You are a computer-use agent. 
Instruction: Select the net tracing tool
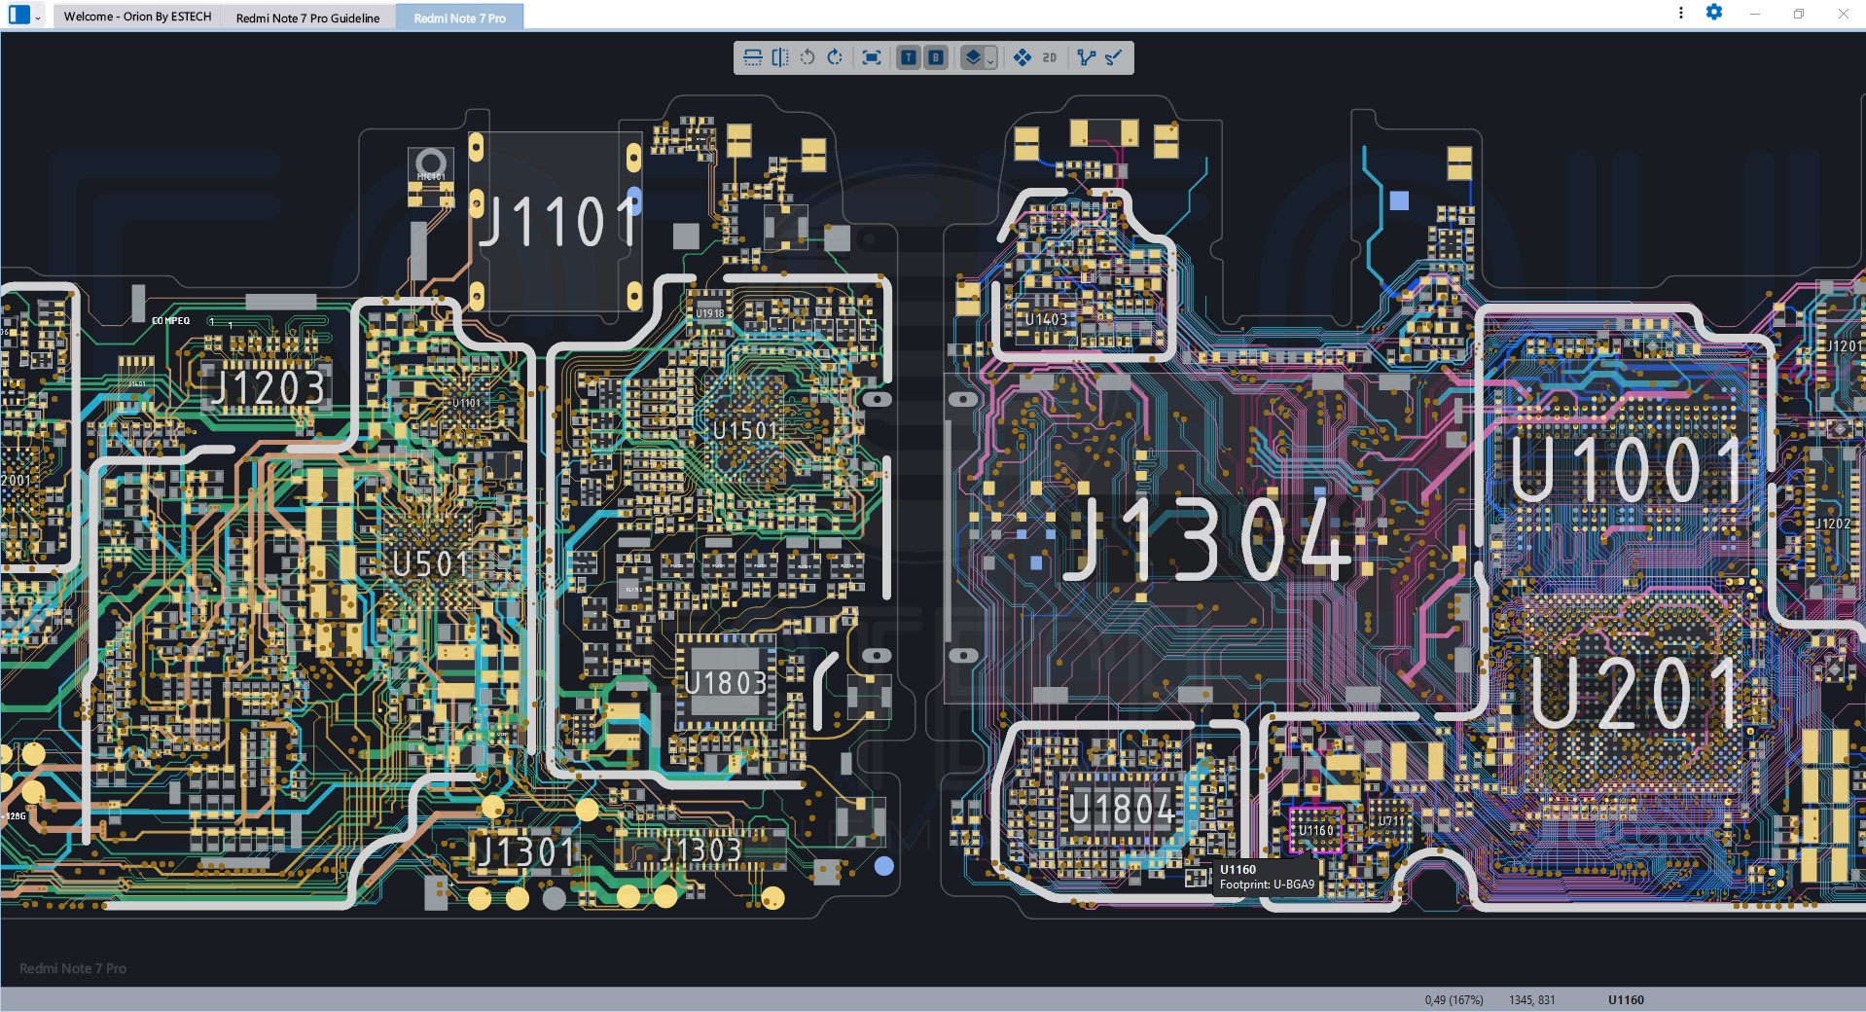[1087, 57]
